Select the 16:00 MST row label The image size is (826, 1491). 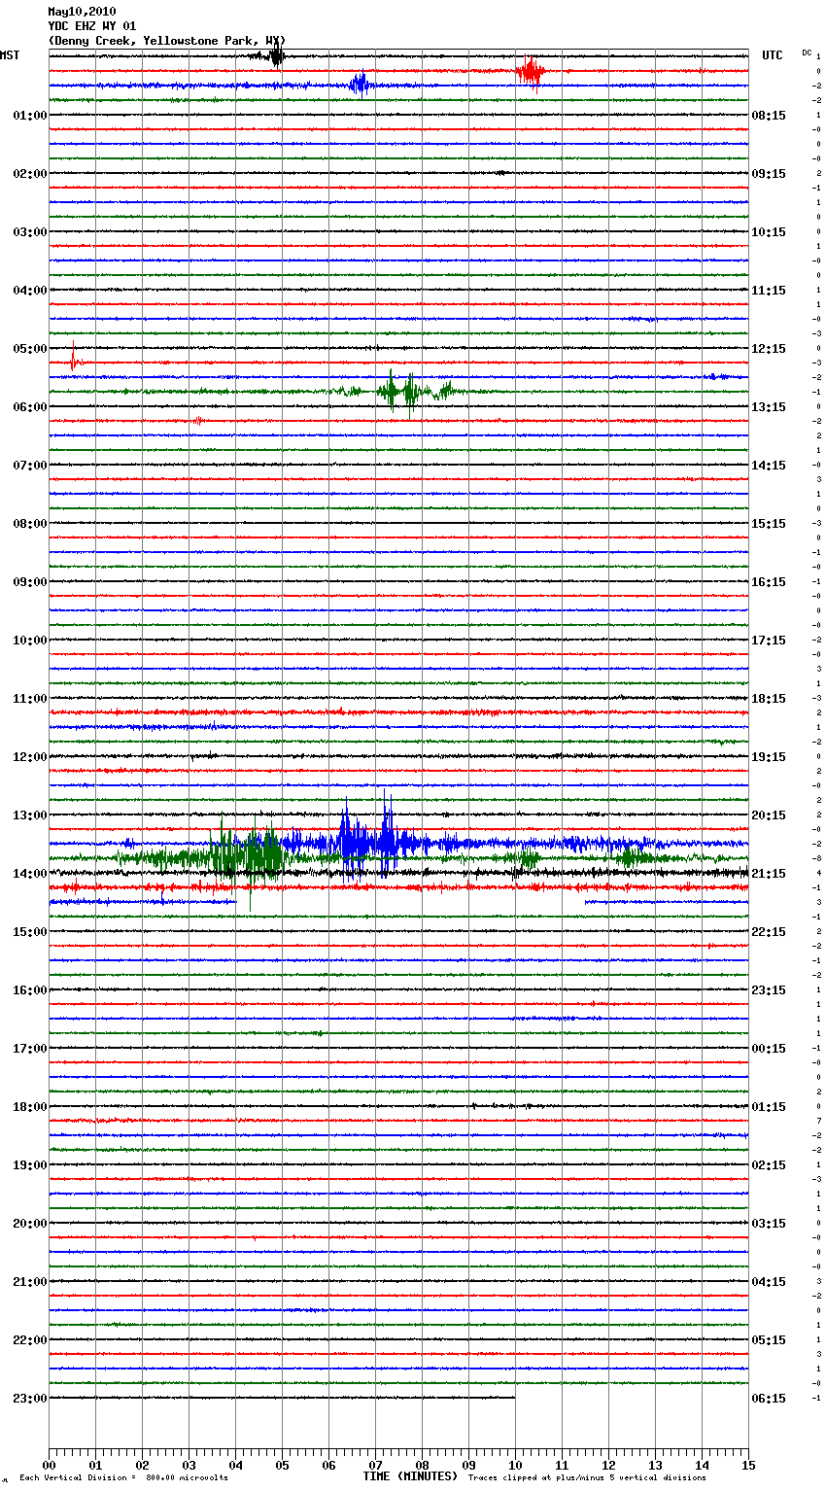[30, 990]
